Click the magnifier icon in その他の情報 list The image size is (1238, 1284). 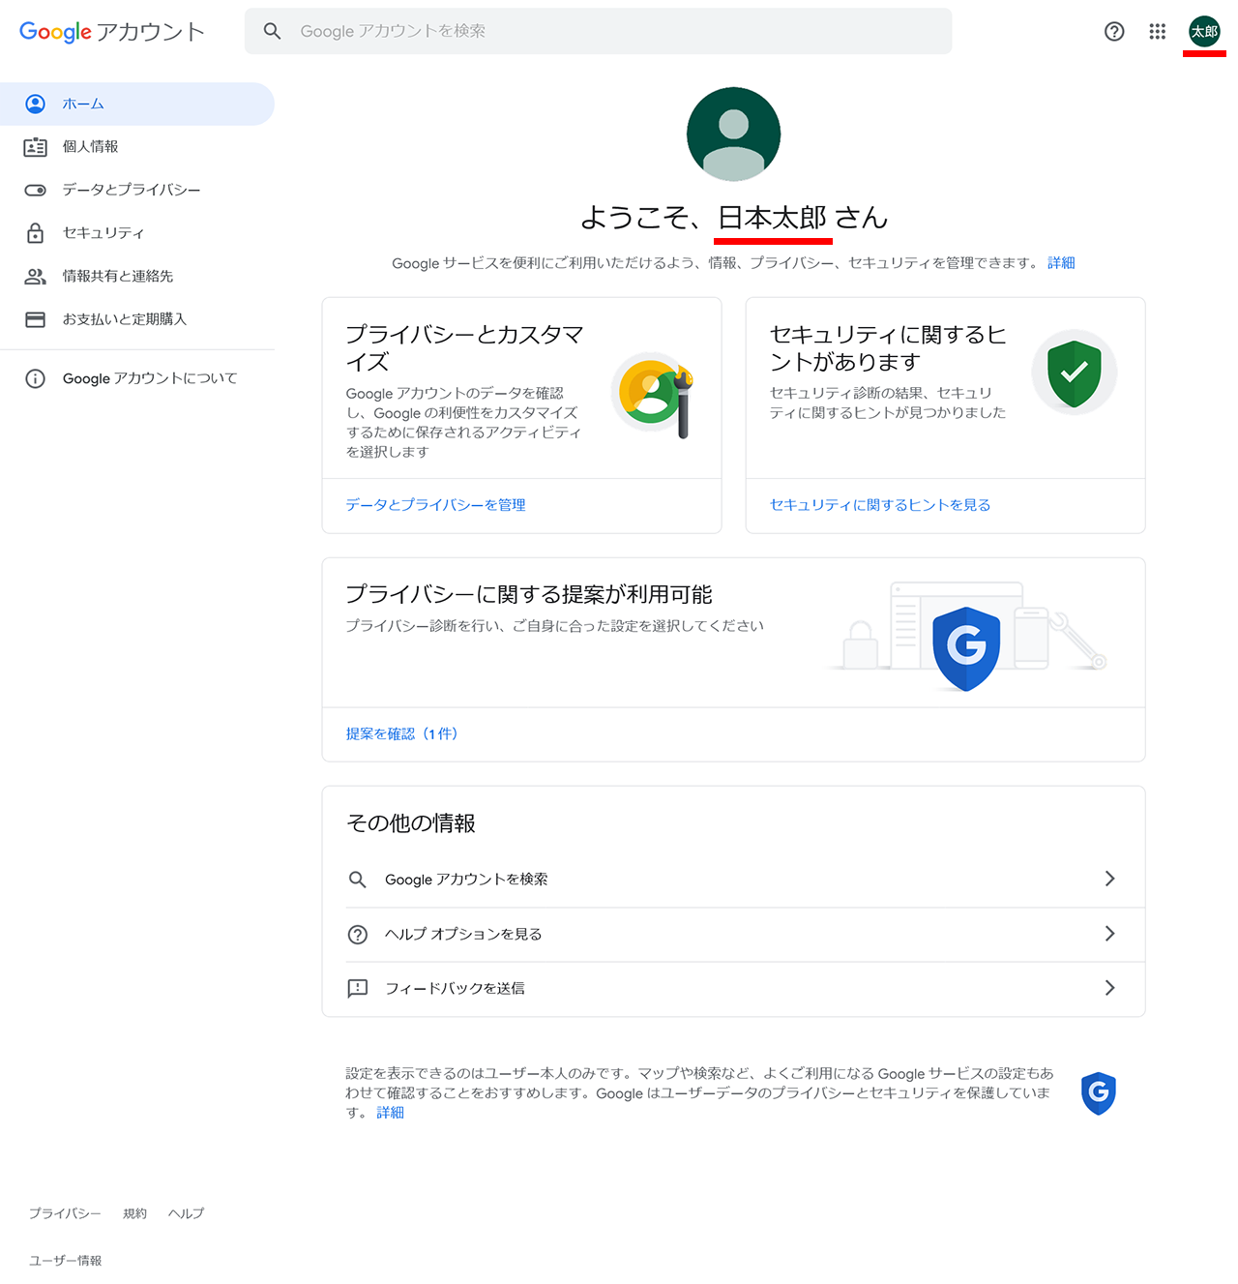[x=358, y=880]
